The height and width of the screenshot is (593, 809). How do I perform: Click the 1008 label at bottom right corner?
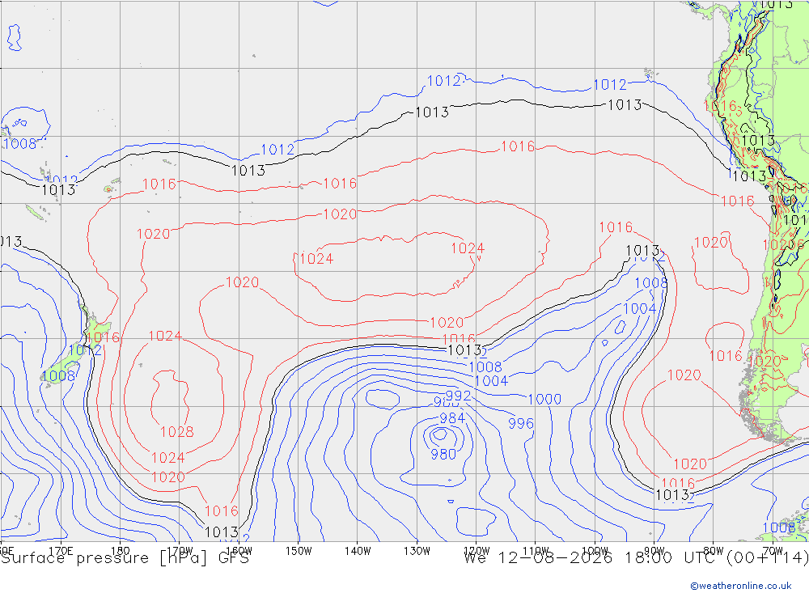pyautogui.click(x=778, y=528)
